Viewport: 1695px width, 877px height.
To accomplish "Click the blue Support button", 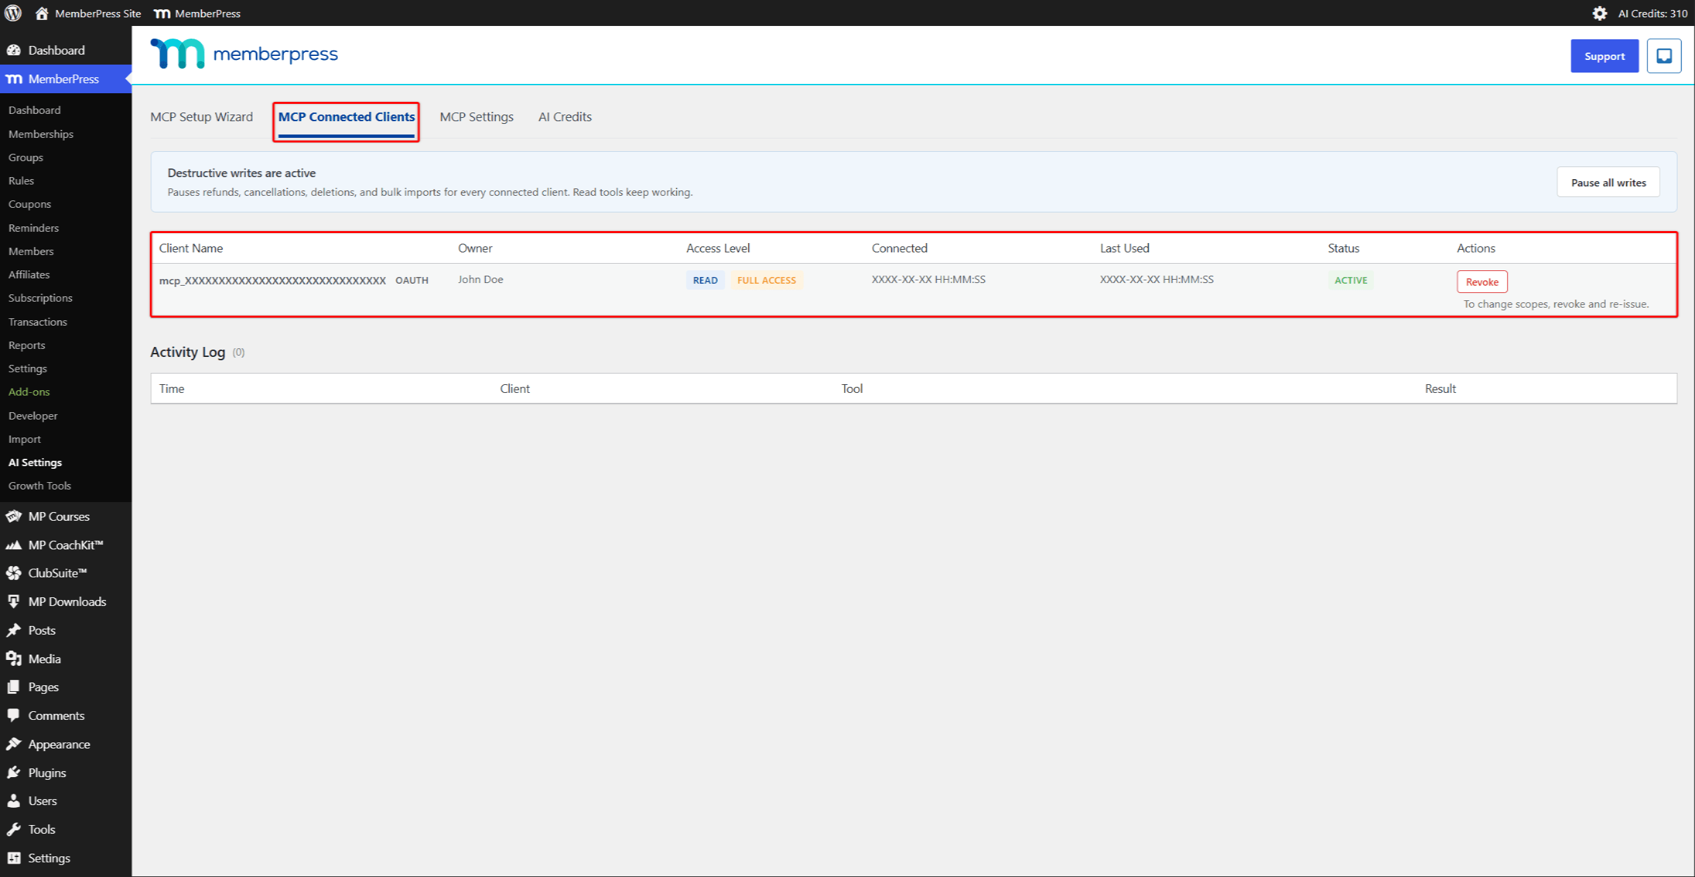I will pyautogui.click(x=1604, y=56).
